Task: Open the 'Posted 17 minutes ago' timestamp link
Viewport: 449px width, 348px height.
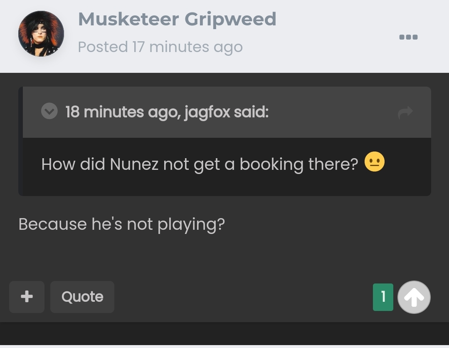Action: click(160, 47)
